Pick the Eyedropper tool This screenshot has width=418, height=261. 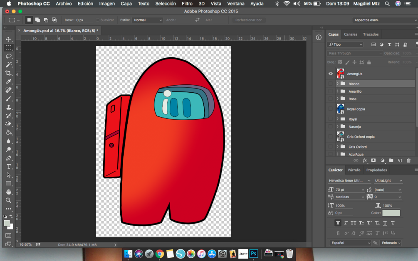[8, 82]
